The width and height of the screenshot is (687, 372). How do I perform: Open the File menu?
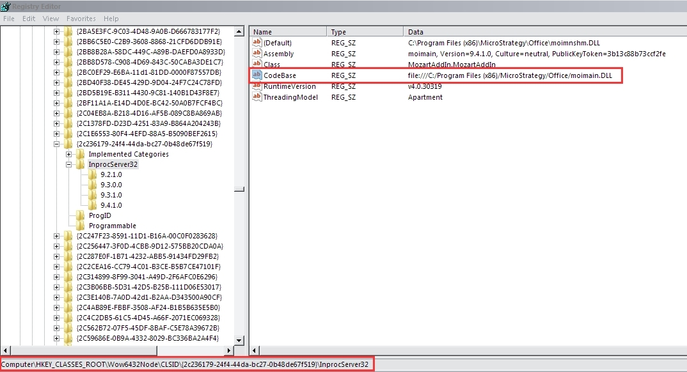9,19
